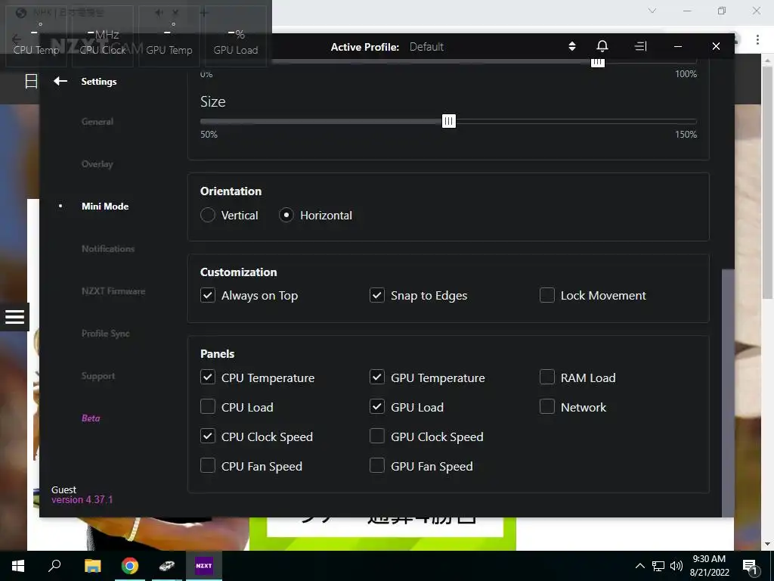Image resolution: width=774 pixels, height=581 pixels.
Task: Open the NZXT Firmware section
Action: pyautogui.click(x=113, y=291)
